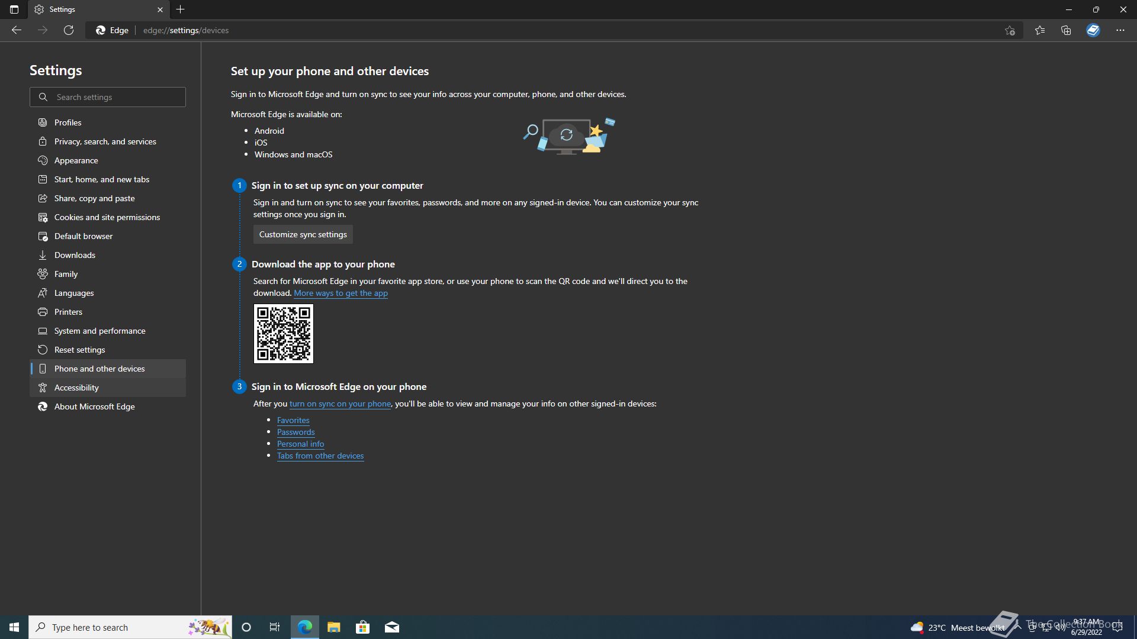Click the browser forward arrow
This screenshot has height=639, width=1137.
coord(43,30)
